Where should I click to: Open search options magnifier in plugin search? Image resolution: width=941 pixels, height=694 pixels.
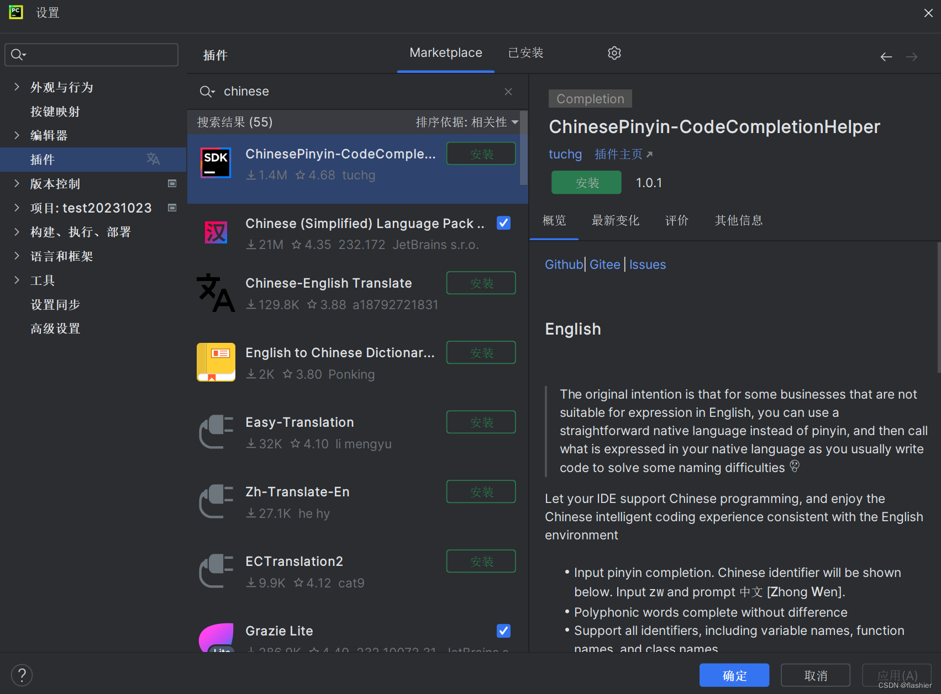pyautogui.click(x=207, y=92)
